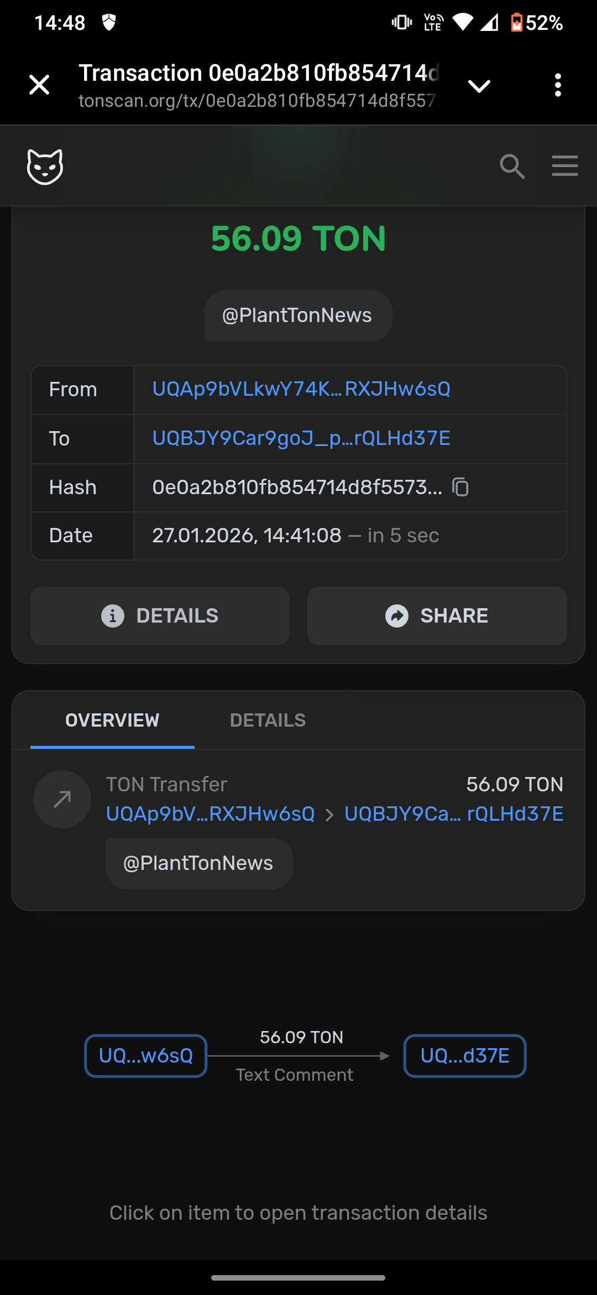The image size is (597, 1295).
Task: Select the UQ...d37E node in the diagram
Action: point(465,1055)
